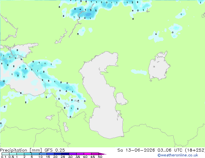205x158 pixels.
Task: Choose the 40–45 mm magenta legend swatch
Action: click(x=88, y=154)
